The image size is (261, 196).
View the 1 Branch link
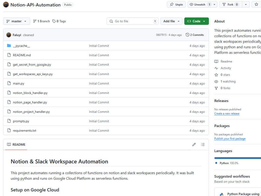coord(41,21)
